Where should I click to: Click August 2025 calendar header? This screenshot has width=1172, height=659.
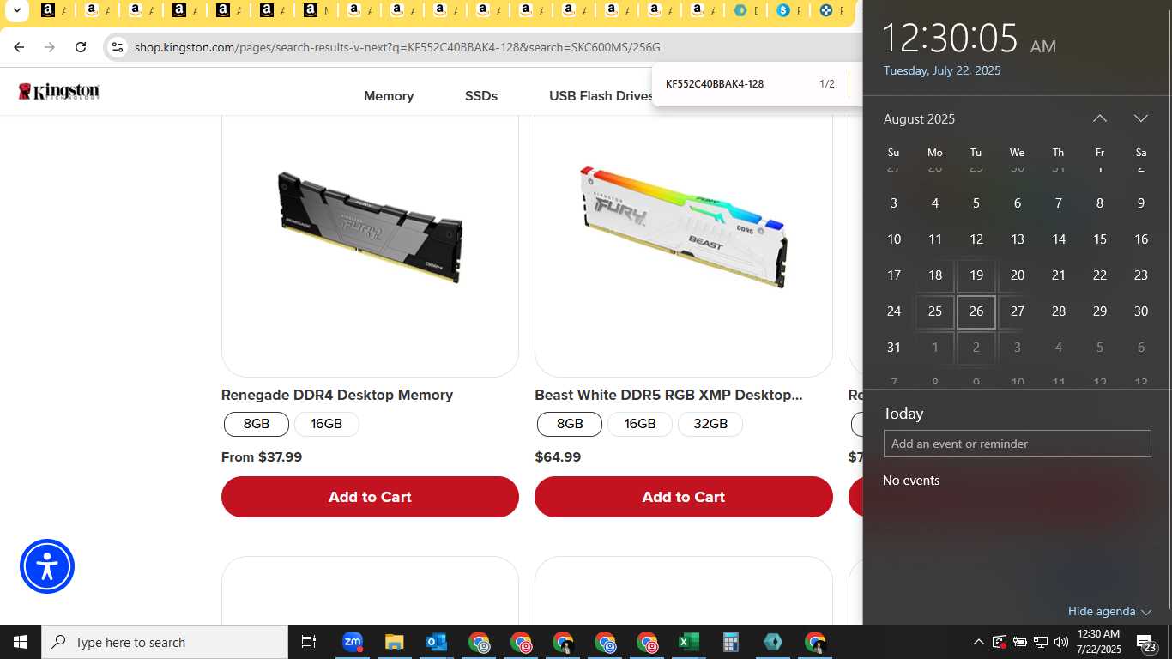pyautogui.click(x=919, y=118)
